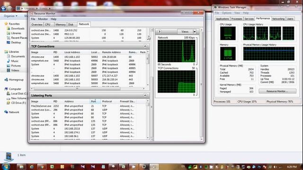Open Favorites in the Explorer sidebar
Image resolution: width=303 pixels, height=170 pixels.
(14, 24)
